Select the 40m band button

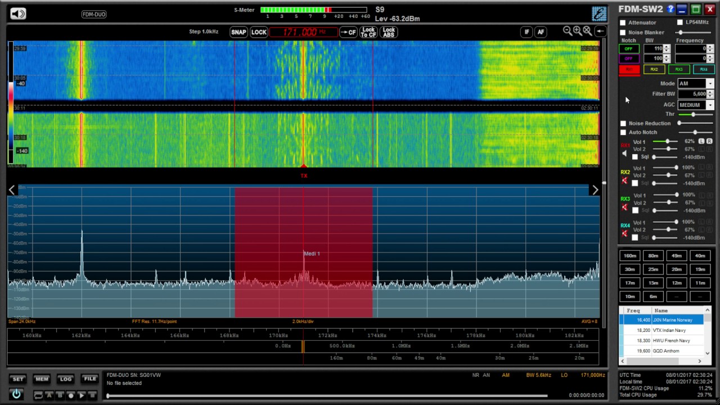700,256
